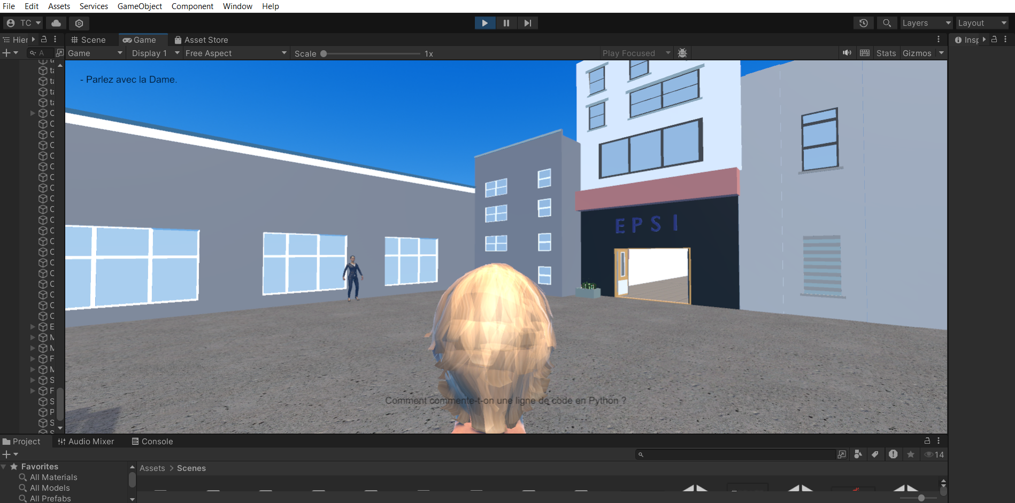Click the Scale slider handle
The width and height of the screenshot is (1015, 503).
coord(324,53)
